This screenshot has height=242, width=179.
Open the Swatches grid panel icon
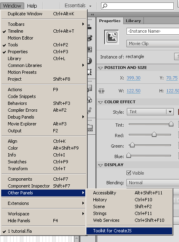click(90, 50)
